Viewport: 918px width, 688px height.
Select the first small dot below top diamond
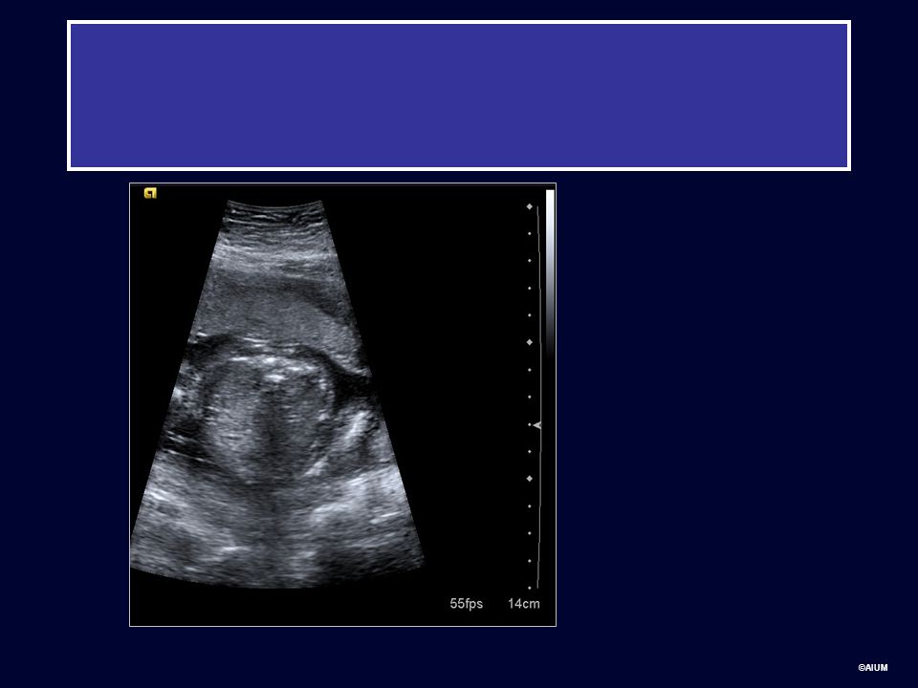530,233
